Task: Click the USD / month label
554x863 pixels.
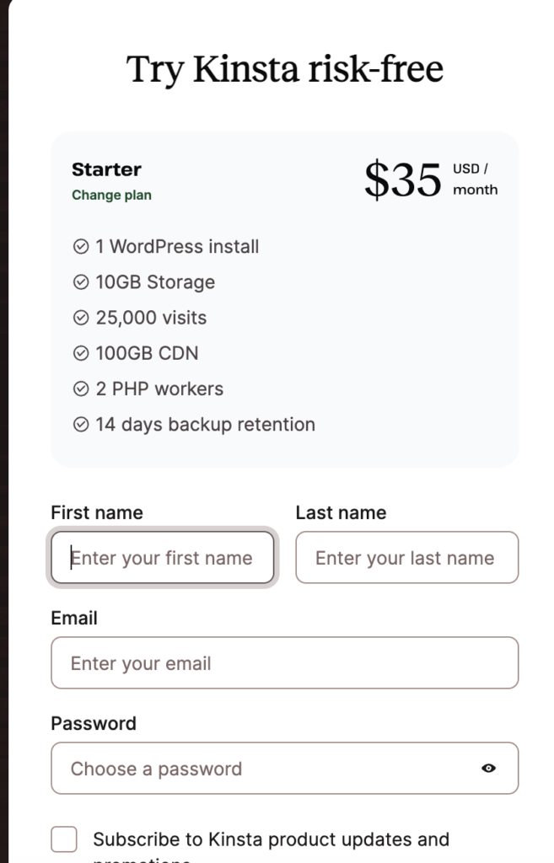Action: click(x=475, y=179)
